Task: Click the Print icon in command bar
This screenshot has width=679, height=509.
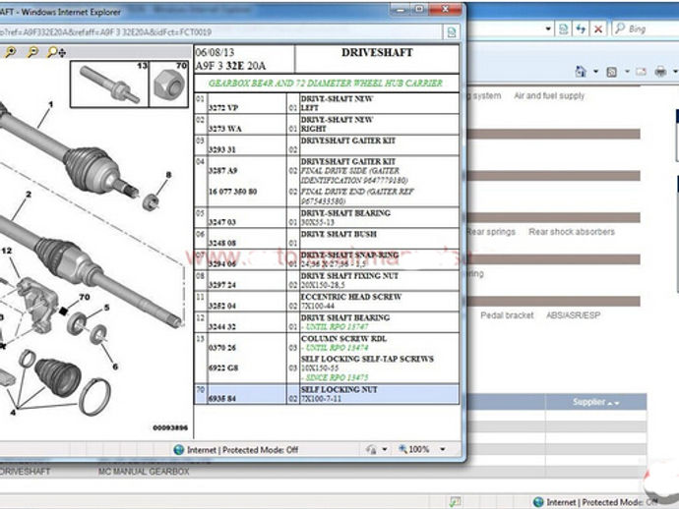Action: (x=660, y=72)
